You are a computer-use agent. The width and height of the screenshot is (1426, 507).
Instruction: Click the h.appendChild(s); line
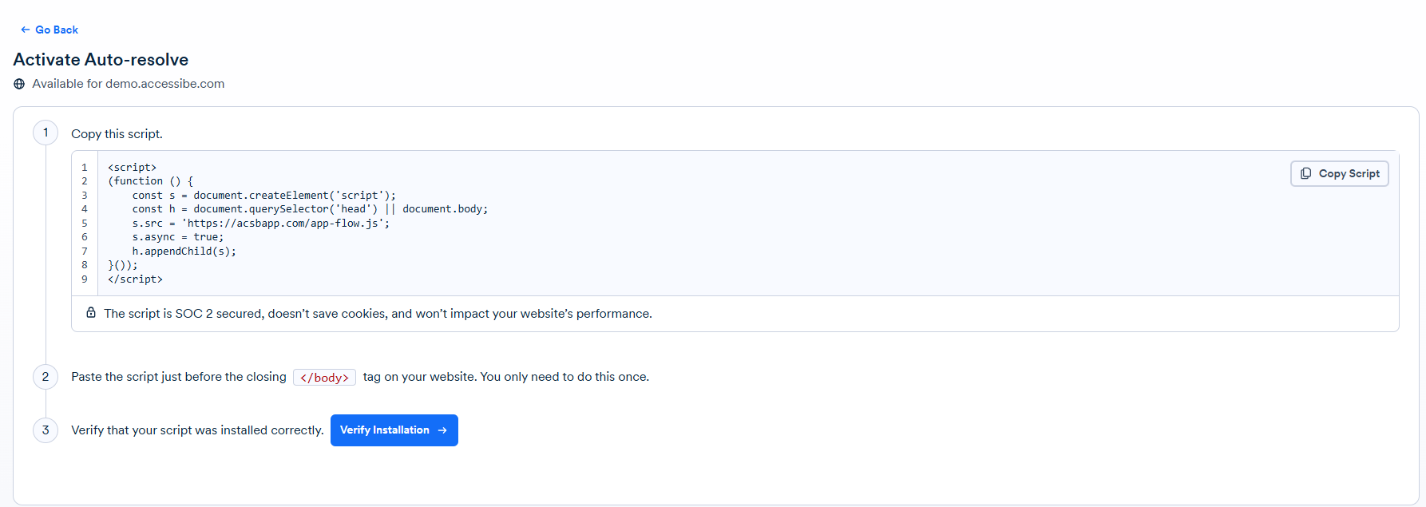click(184, 252)
